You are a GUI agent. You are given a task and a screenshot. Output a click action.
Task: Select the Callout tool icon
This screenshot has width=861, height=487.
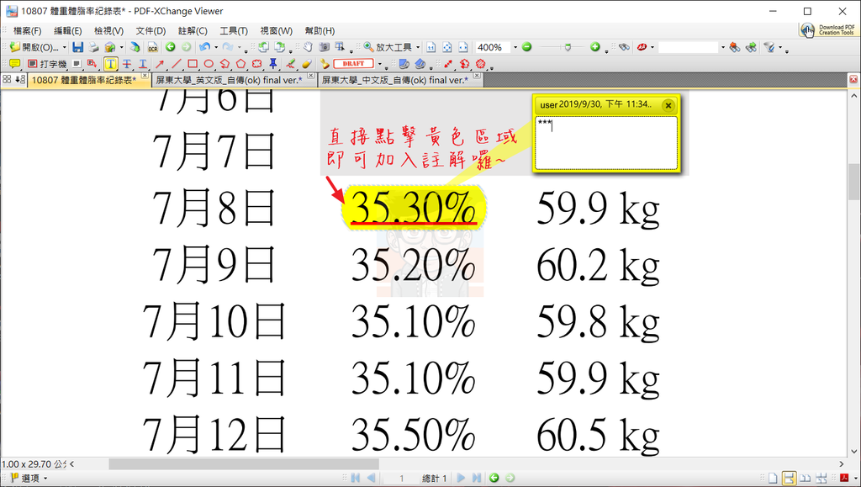pos(92,64)
